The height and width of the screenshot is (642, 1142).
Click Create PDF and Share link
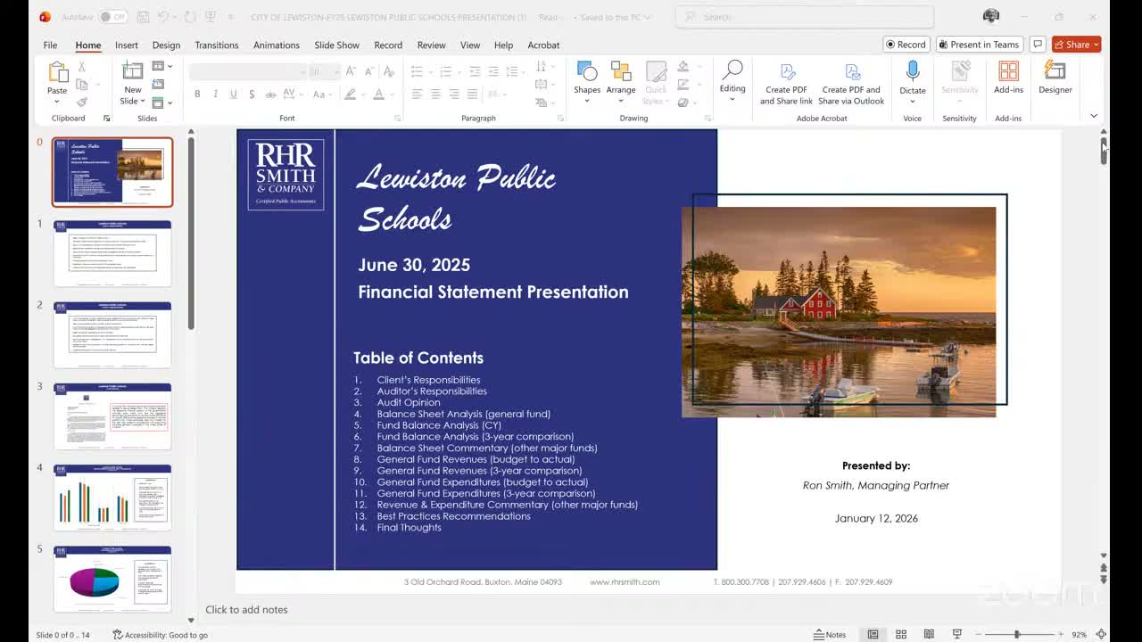click(x=786, y=84)
